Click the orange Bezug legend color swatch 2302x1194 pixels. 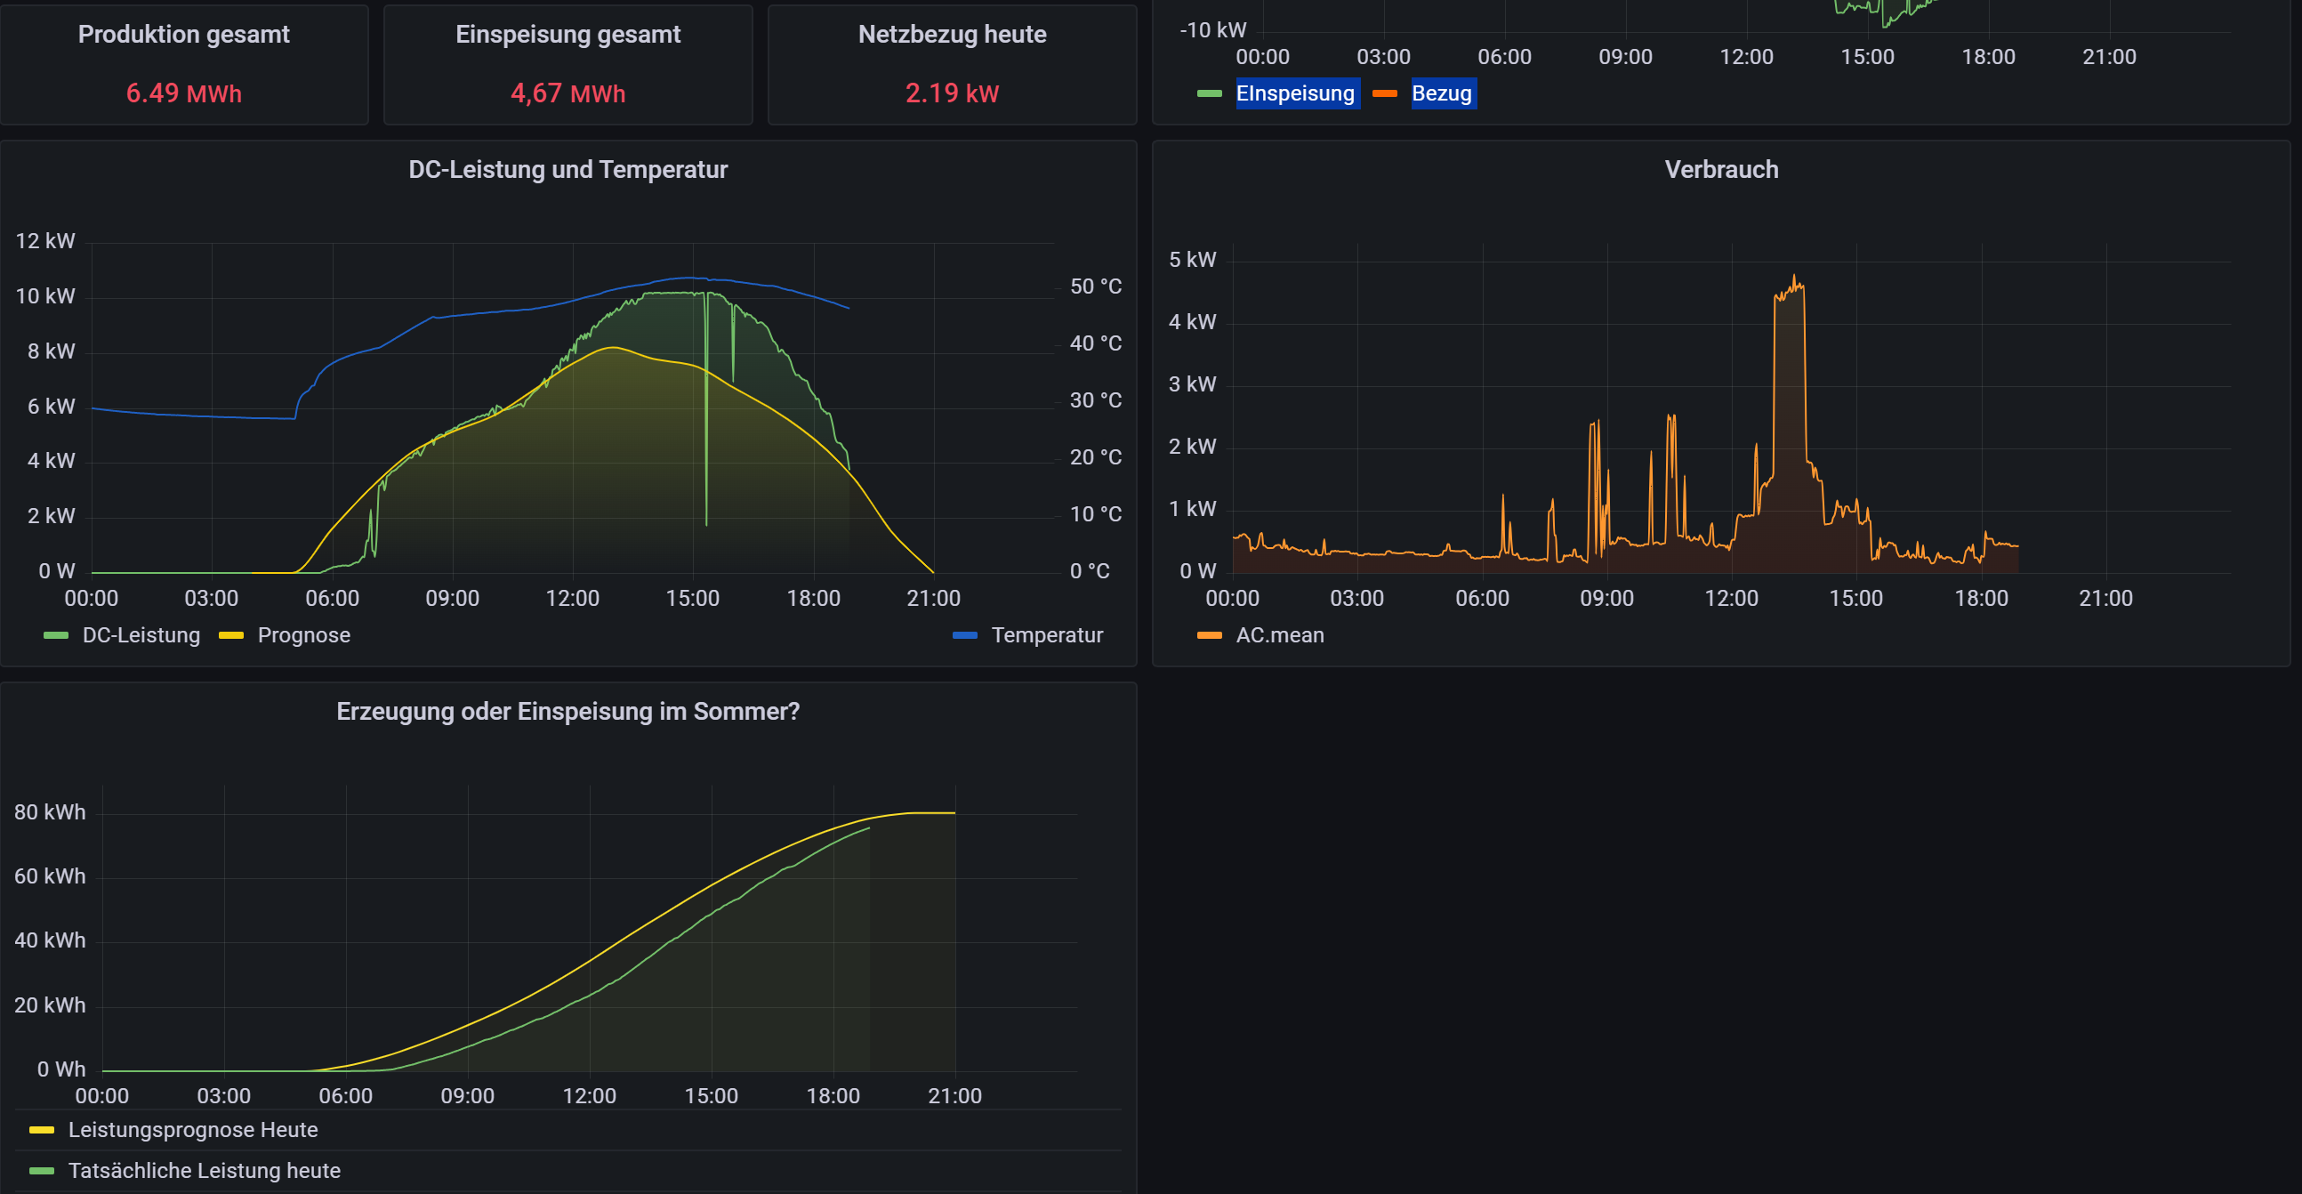[x=1383, y=93]
